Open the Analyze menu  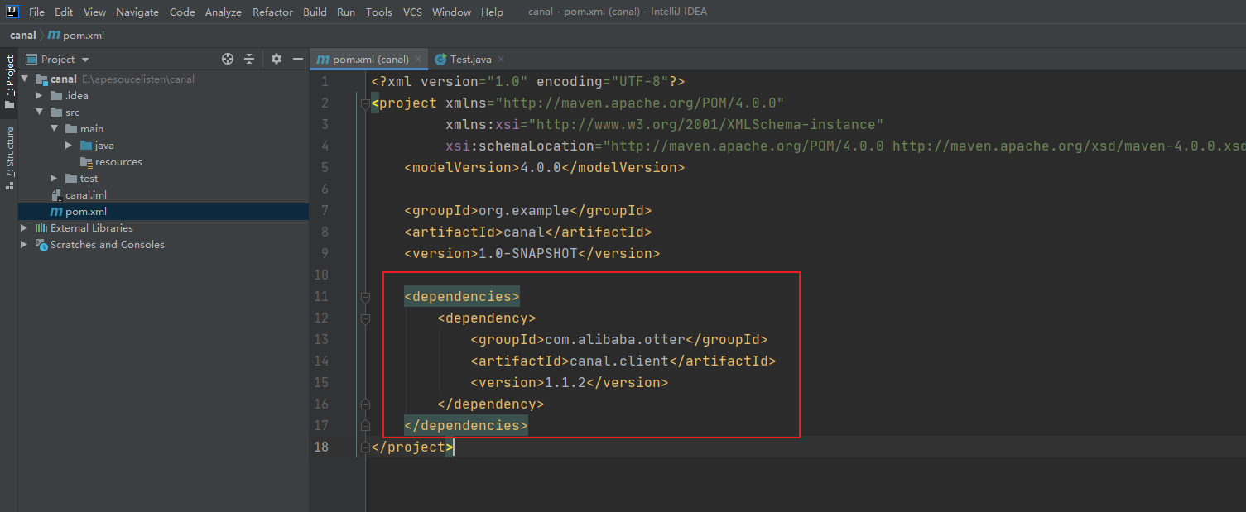224,12
